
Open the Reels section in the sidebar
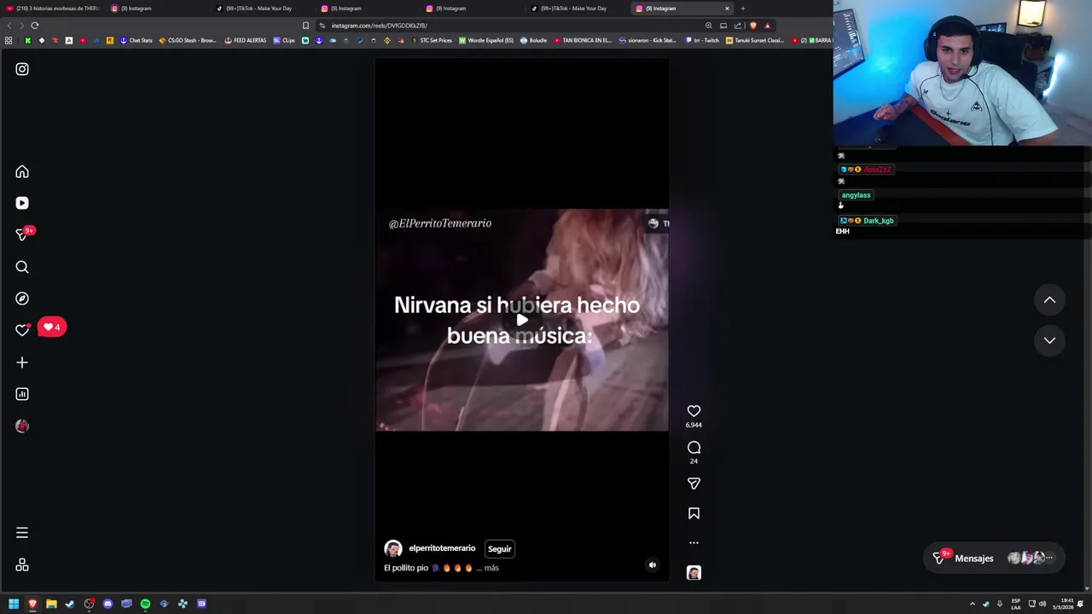22,203
